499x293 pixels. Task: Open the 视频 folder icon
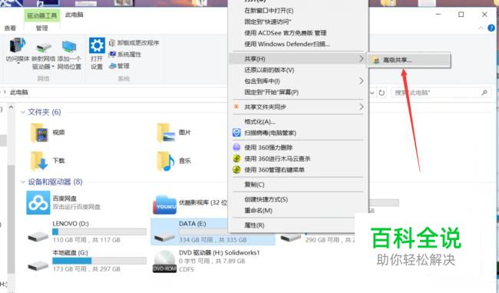pyautogui.click(x=39, y=132)
